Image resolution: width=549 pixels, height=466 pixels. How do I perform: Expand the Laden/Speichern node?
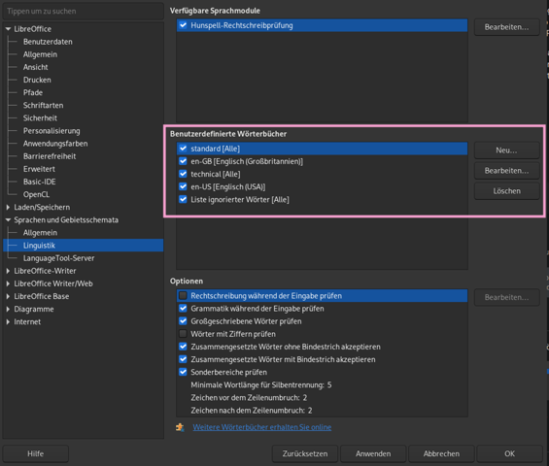click(8, 207)
